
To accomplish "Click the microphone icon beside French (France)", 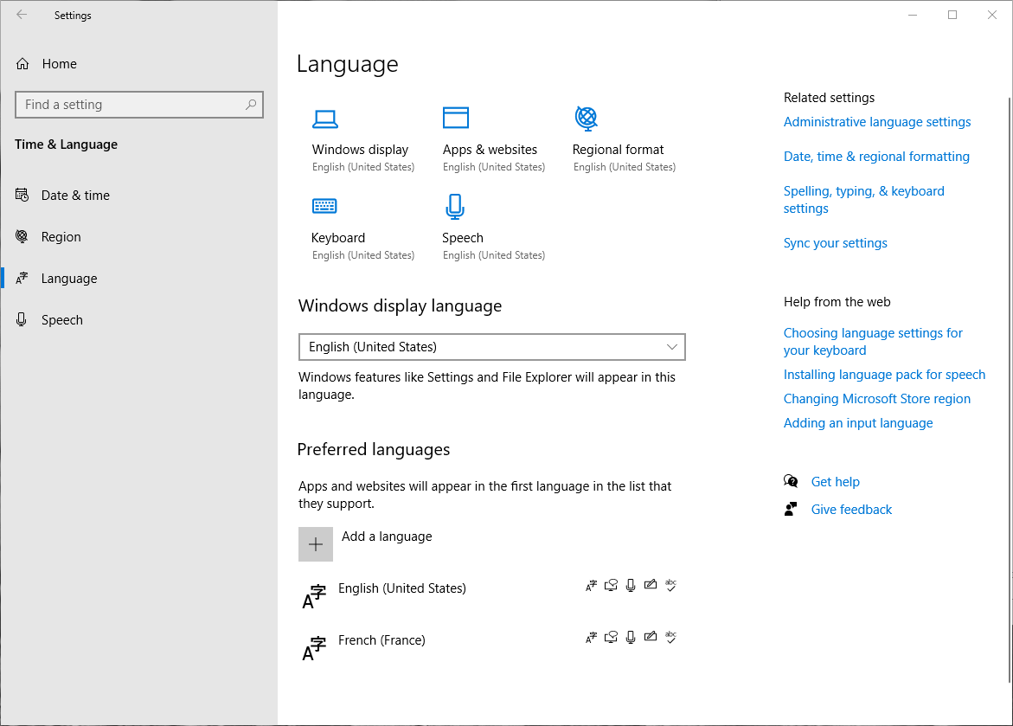I will tap(631, 637).
